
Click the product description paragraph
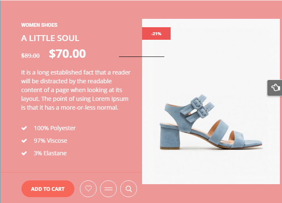click(76, 90)
